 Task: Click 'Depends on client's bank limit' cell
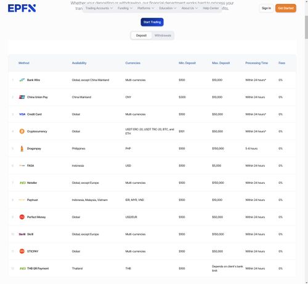point(227,269)
